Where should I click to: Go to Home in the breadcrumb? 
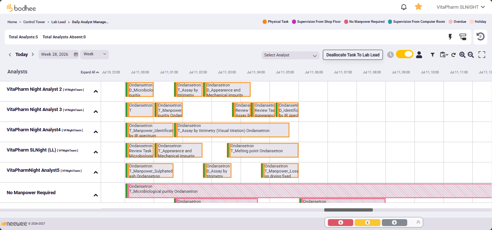tap(12, 22)
